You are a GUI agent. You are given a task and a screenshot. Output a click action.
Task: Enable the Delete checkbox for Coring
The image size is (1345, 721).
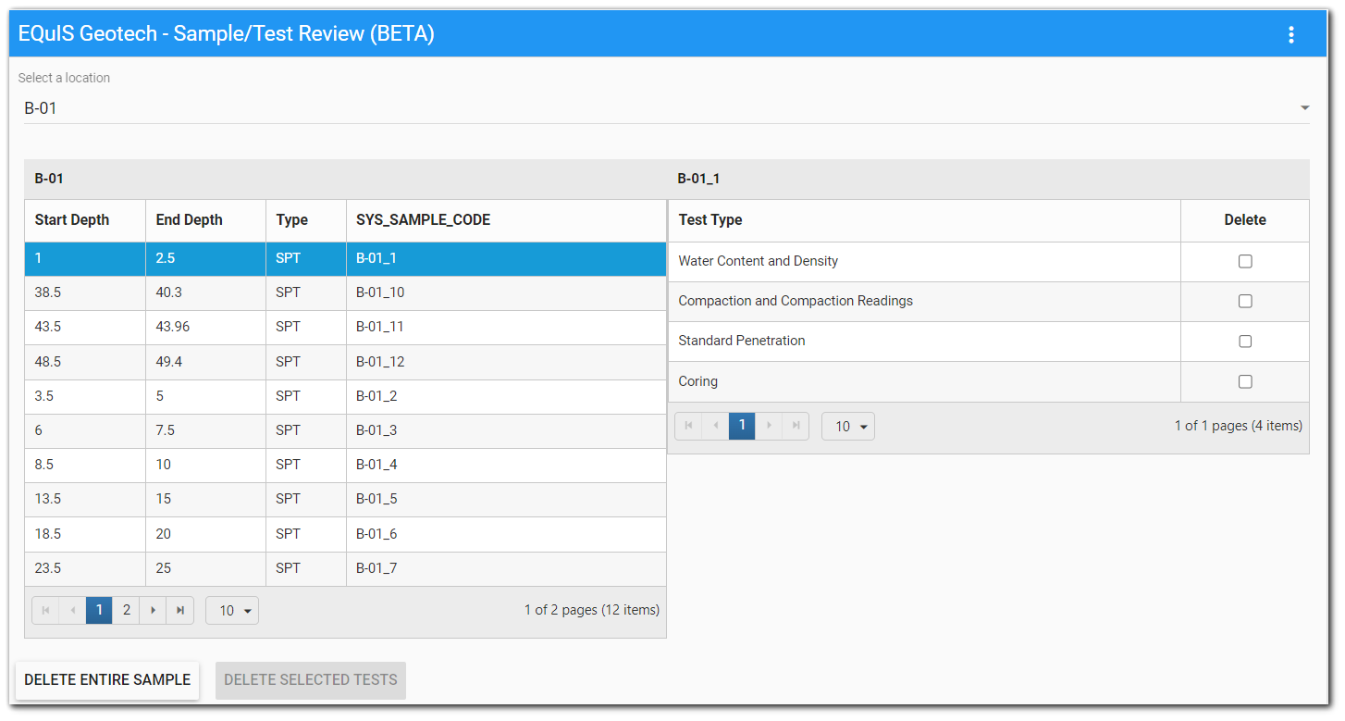click(1245, 381)
